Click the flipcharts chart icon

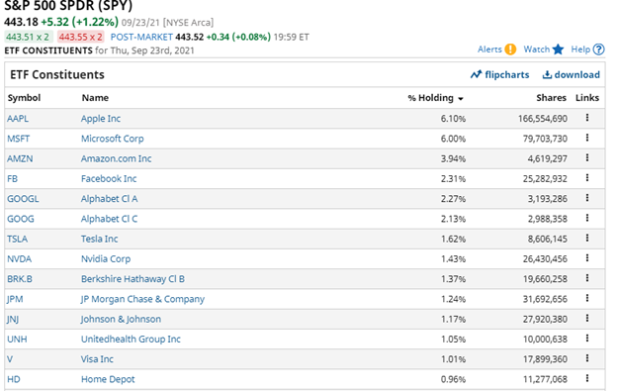(477, 74)
